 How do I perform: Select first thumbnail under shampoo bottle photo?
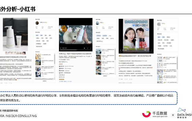coord(6,53)
